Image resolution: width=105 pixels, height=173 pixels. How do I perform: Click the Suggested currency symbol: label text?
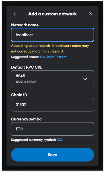point(34,140)
